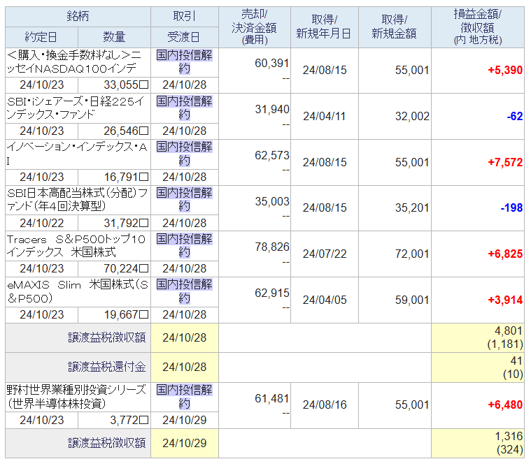This screenshot has width=531, height=466.
Task: Select the SBI iシェアーズ 日経225 fund name
Action: [x=76, y=108]
